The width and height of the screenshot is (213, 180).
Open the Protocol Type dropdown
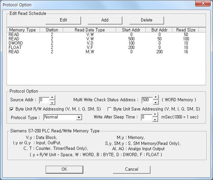tap(79, 117)
